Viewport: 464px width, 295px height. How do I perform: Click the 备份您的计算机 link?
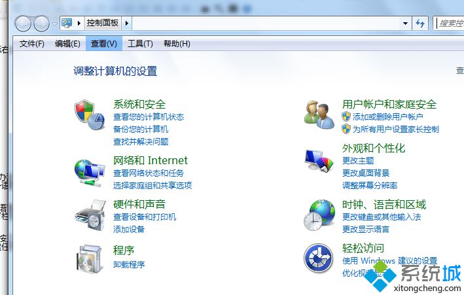click(x=141, y=129)
